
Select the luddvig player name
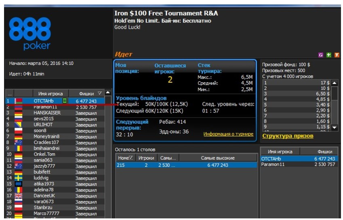(x=41, y=178)
